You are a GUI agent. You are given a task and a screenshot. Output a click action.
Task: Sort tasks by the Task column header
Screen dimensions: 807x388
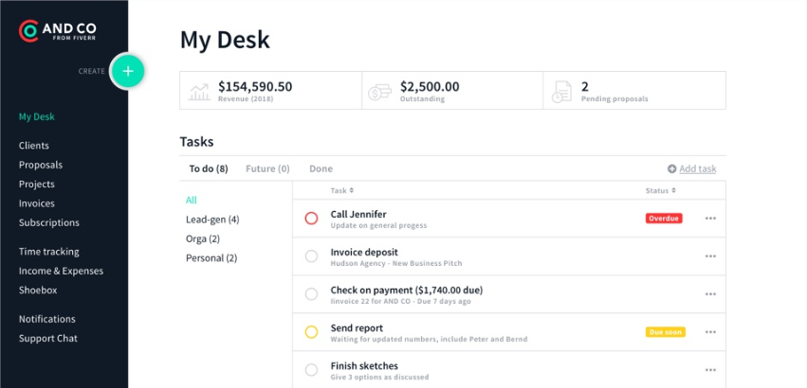point(341,190)
